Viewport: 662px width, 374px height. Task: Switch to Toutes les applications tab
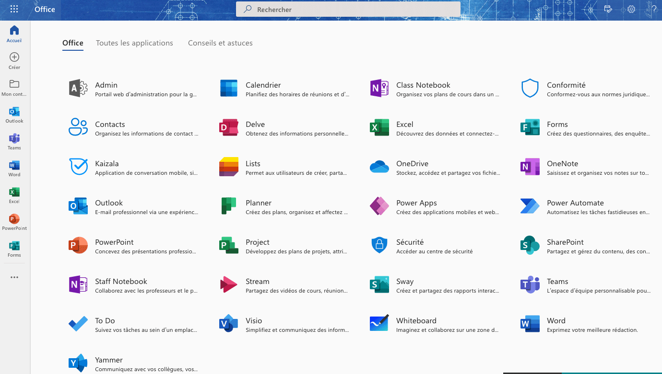pos(134,43)
